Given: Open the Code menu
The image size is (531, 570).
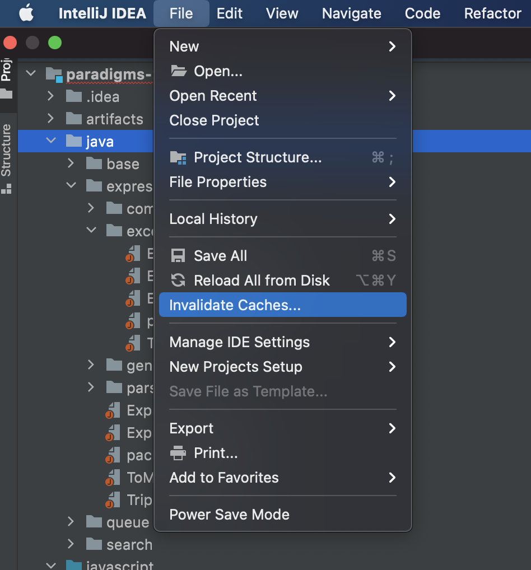Looking at the screenshot, I should 422,13.
